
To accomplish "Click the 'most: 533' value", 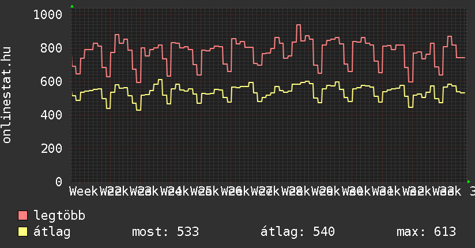I will (165, 232).
